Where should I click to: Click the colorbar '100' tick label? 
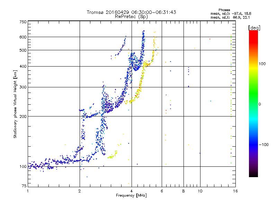click(x=262, y=64)
